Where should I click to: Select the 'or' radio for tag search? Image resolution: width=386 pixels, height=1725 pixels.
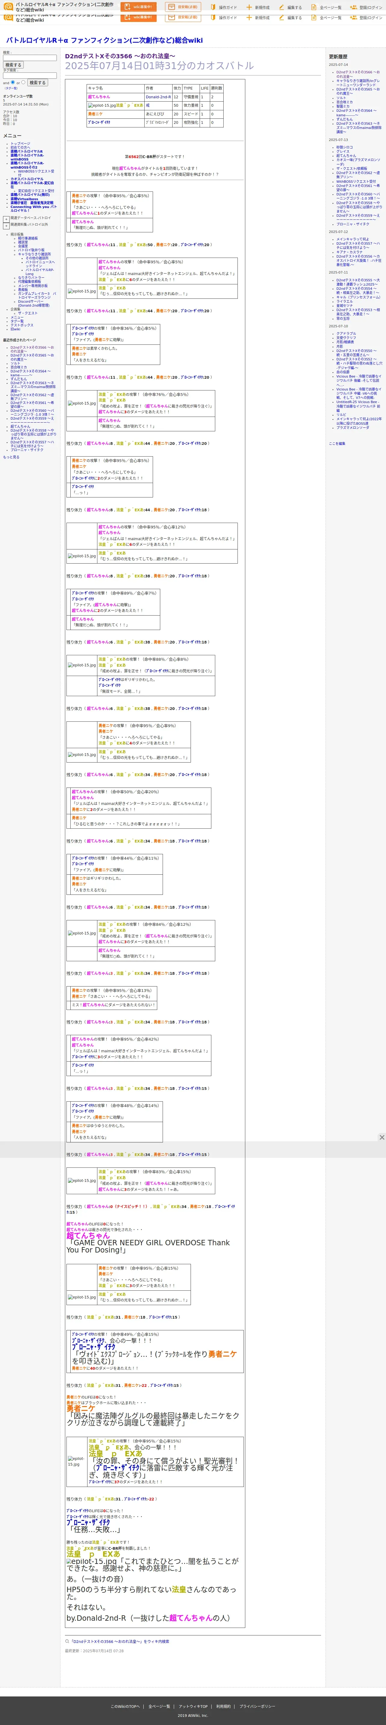[x=23, y=82]
